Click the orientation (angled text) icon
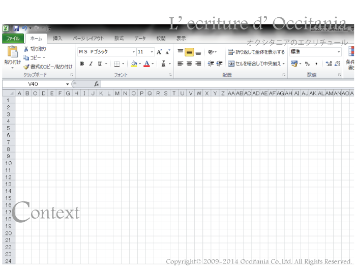The image size is (356, 270). (211, 52)
